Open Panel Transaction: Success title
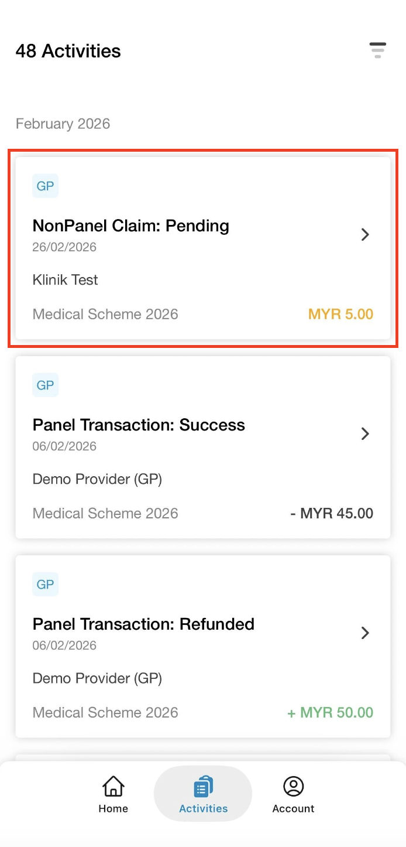The width and height of the screenshot is (406, 847). (139, 425)
